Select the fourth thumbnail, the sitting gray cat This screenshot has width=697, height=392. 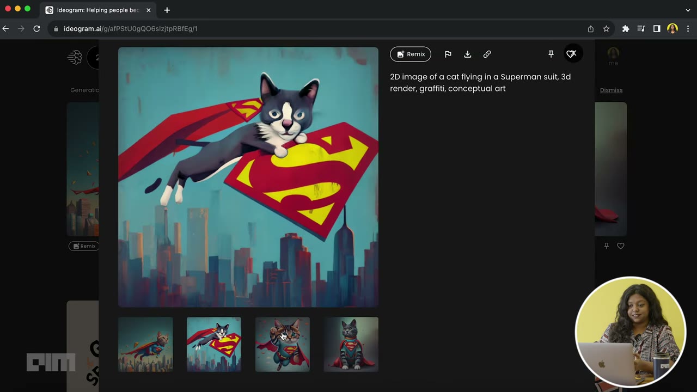(x=351, y=344)
